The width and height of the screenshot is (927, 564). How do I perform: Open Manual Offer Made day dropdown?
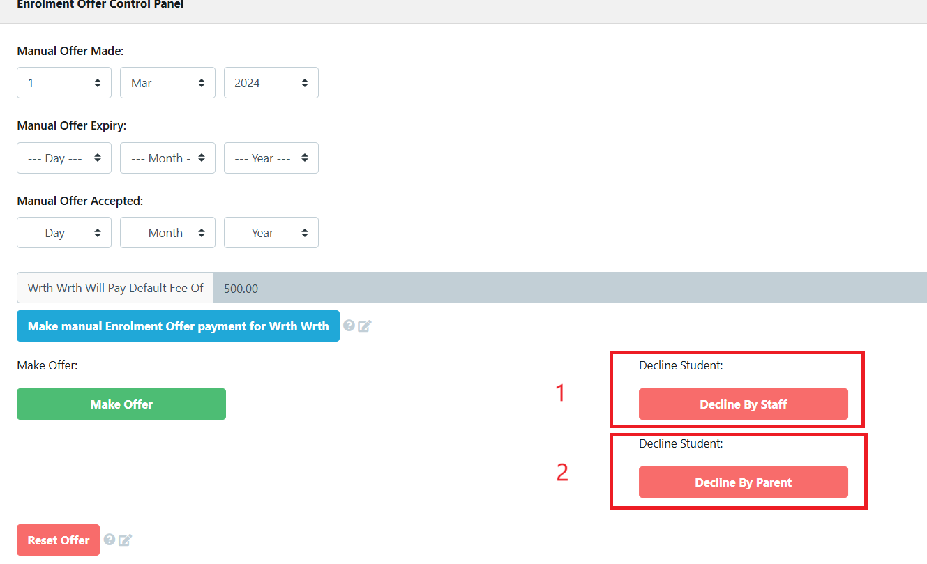(64, 83)
